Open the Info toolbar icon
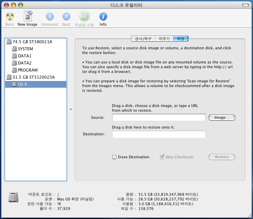The height and width of the screenshot is (219, 253). (x=103, y=16)
